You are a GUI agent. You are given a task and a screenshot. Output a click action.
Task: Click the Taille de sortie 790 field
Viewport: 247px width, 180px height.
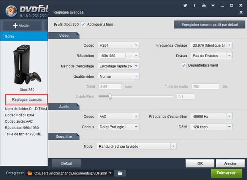[x=206, y=86]
